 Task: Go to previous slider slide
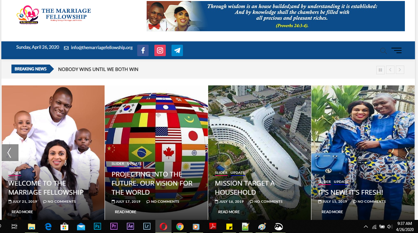tap(10, 153)
